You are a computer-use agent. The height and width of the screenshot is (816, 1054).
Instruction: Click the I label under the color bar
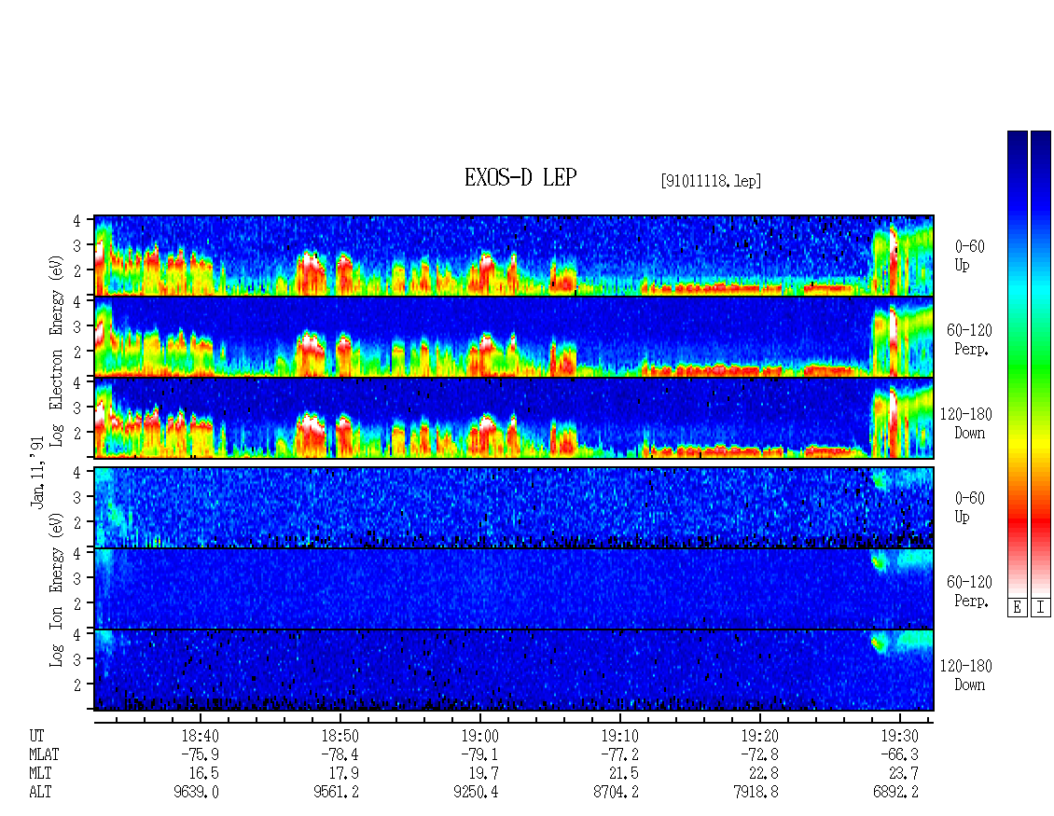1041,607
